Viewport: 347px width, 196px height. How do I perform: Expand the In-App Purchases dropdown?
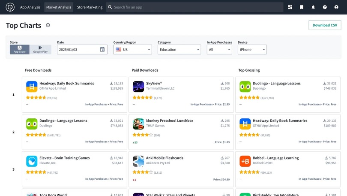tap(219, 49)
